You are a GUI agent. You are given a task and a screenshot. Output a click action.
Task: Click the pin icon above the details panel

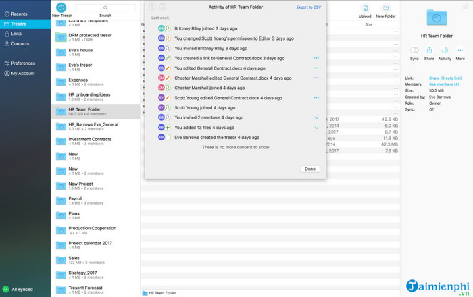pyautogui.click(x=466, y=6)
